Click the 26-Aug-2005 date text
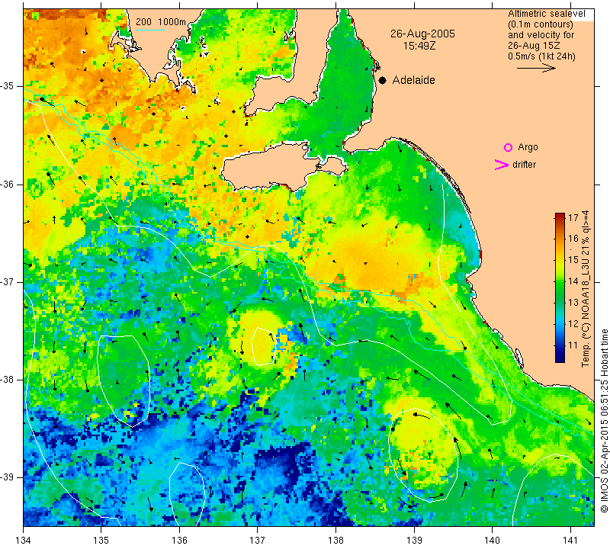The image size is (610, 549). [422, 34]
